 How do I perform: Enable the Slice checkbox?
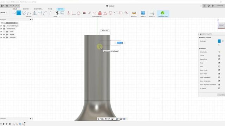[x=219, y=66]
